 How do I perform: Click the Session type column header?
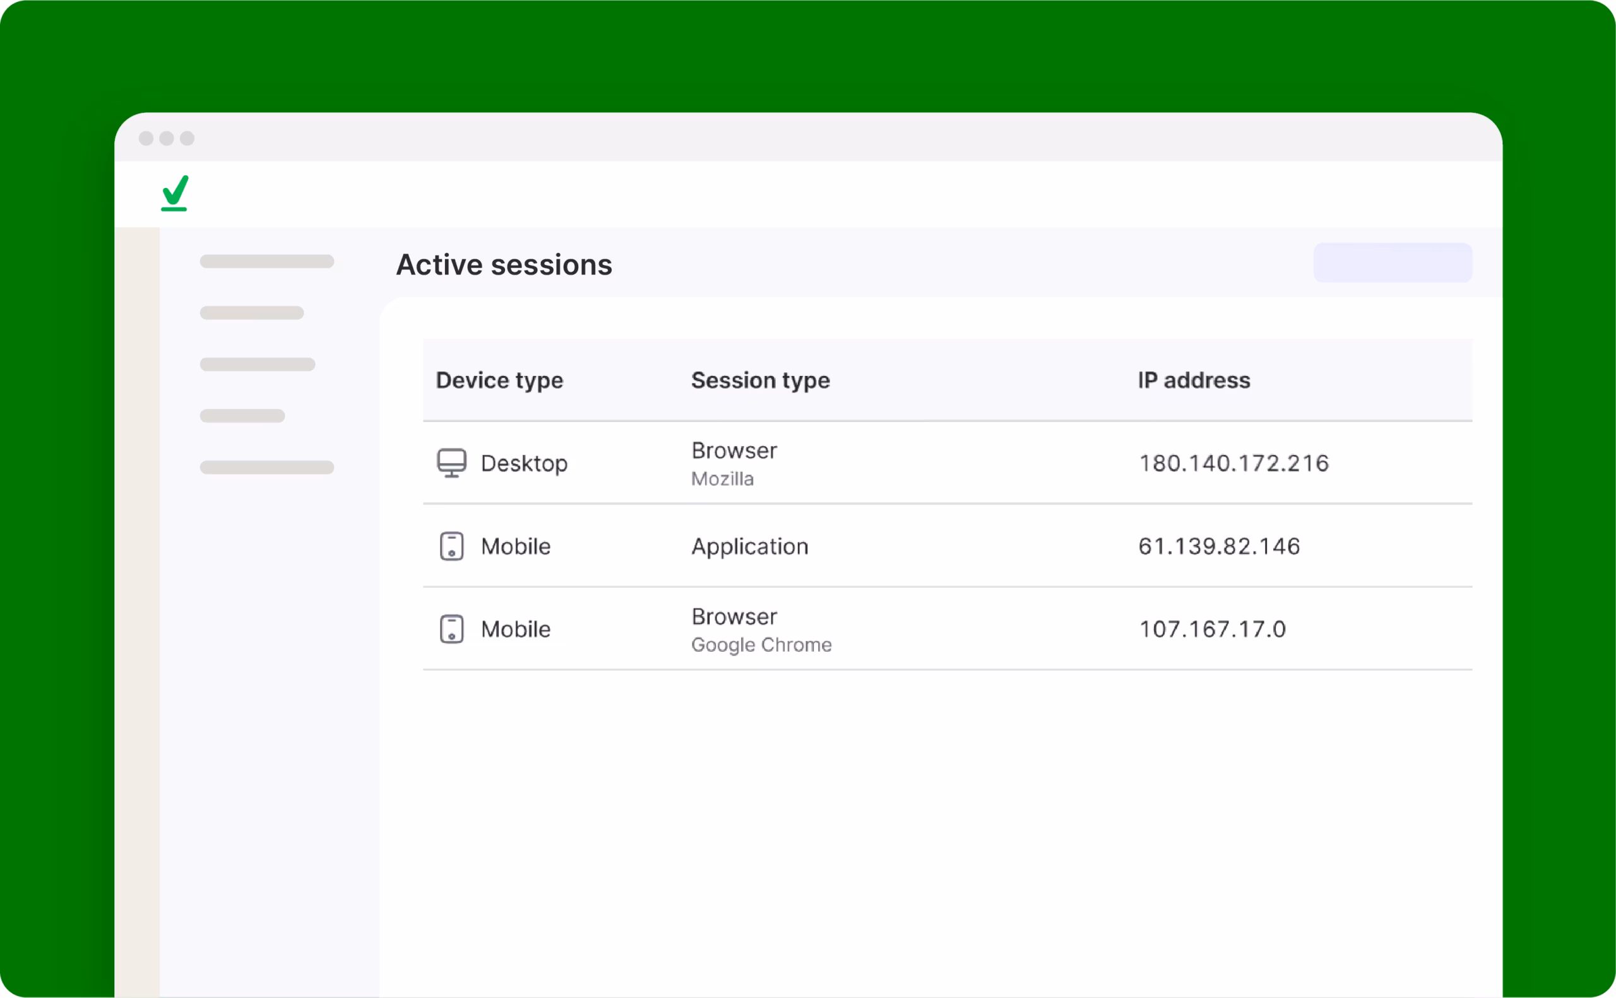coord(760,380)
